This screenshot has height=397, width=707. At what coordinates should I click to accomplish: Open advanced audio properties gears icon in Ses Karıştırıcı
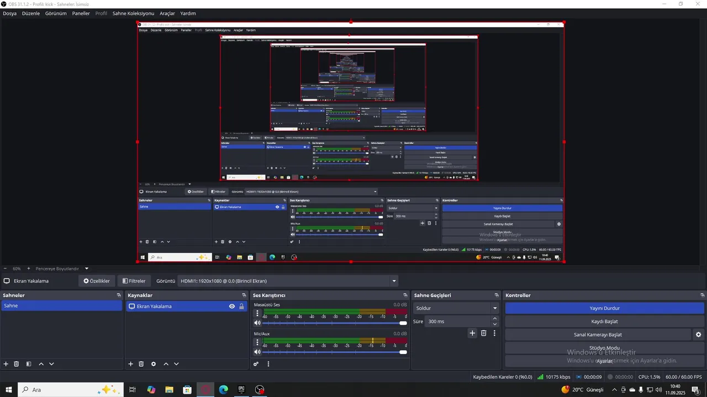256,364
